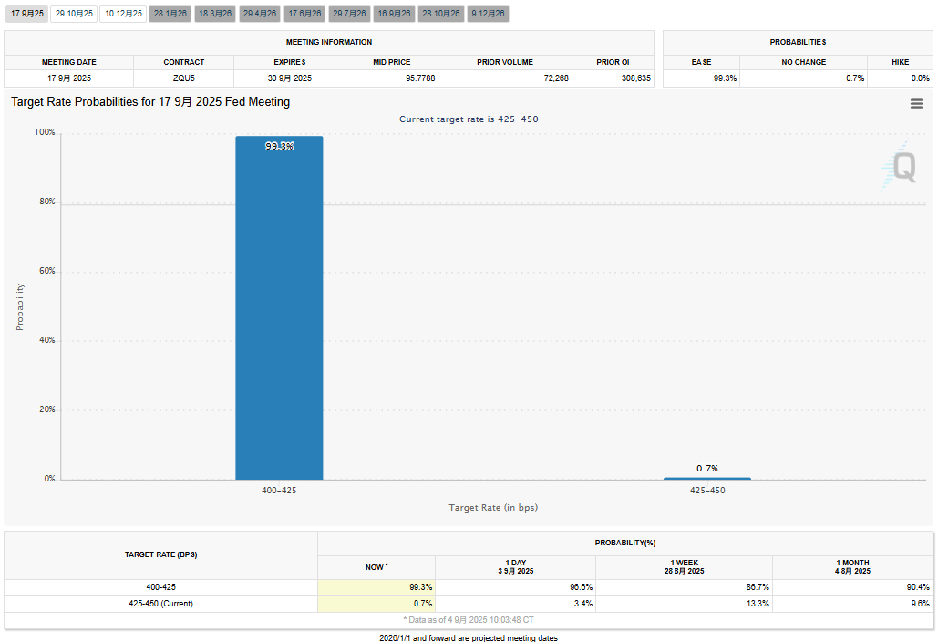Click the ZQU5 contract cell

(184, 78)
